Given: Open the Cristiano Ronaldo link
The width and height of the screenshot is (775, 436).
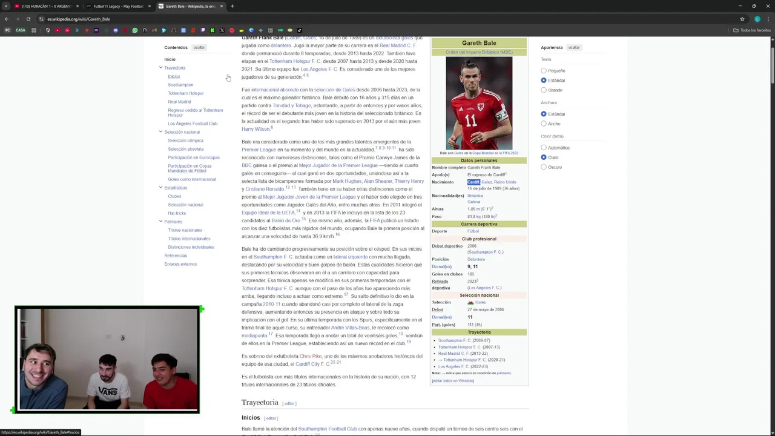Looking at the screenshot, I should click(265, 189).
